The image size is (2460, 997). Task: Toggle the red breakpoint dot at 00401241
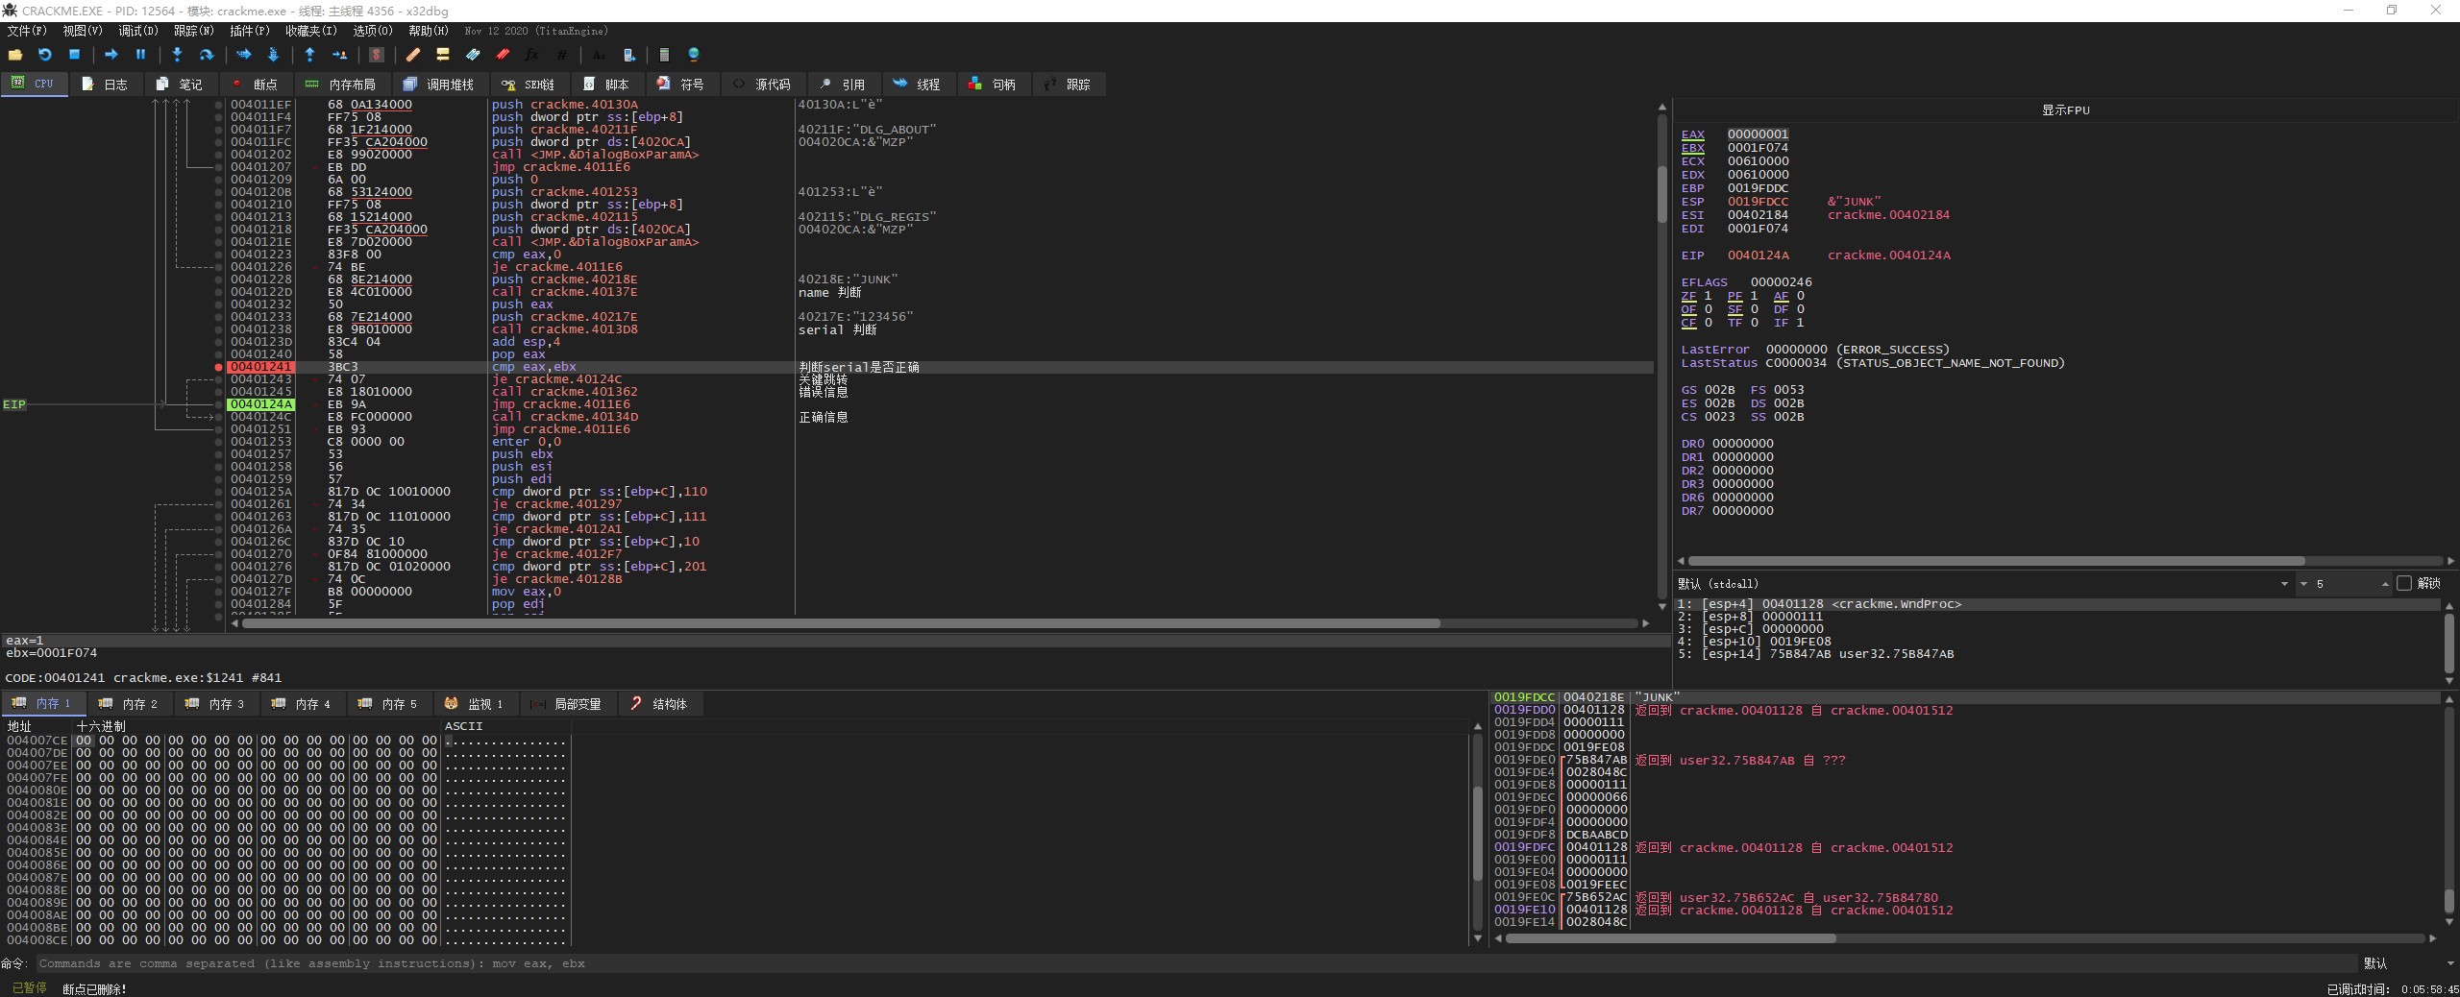[218, 367]
